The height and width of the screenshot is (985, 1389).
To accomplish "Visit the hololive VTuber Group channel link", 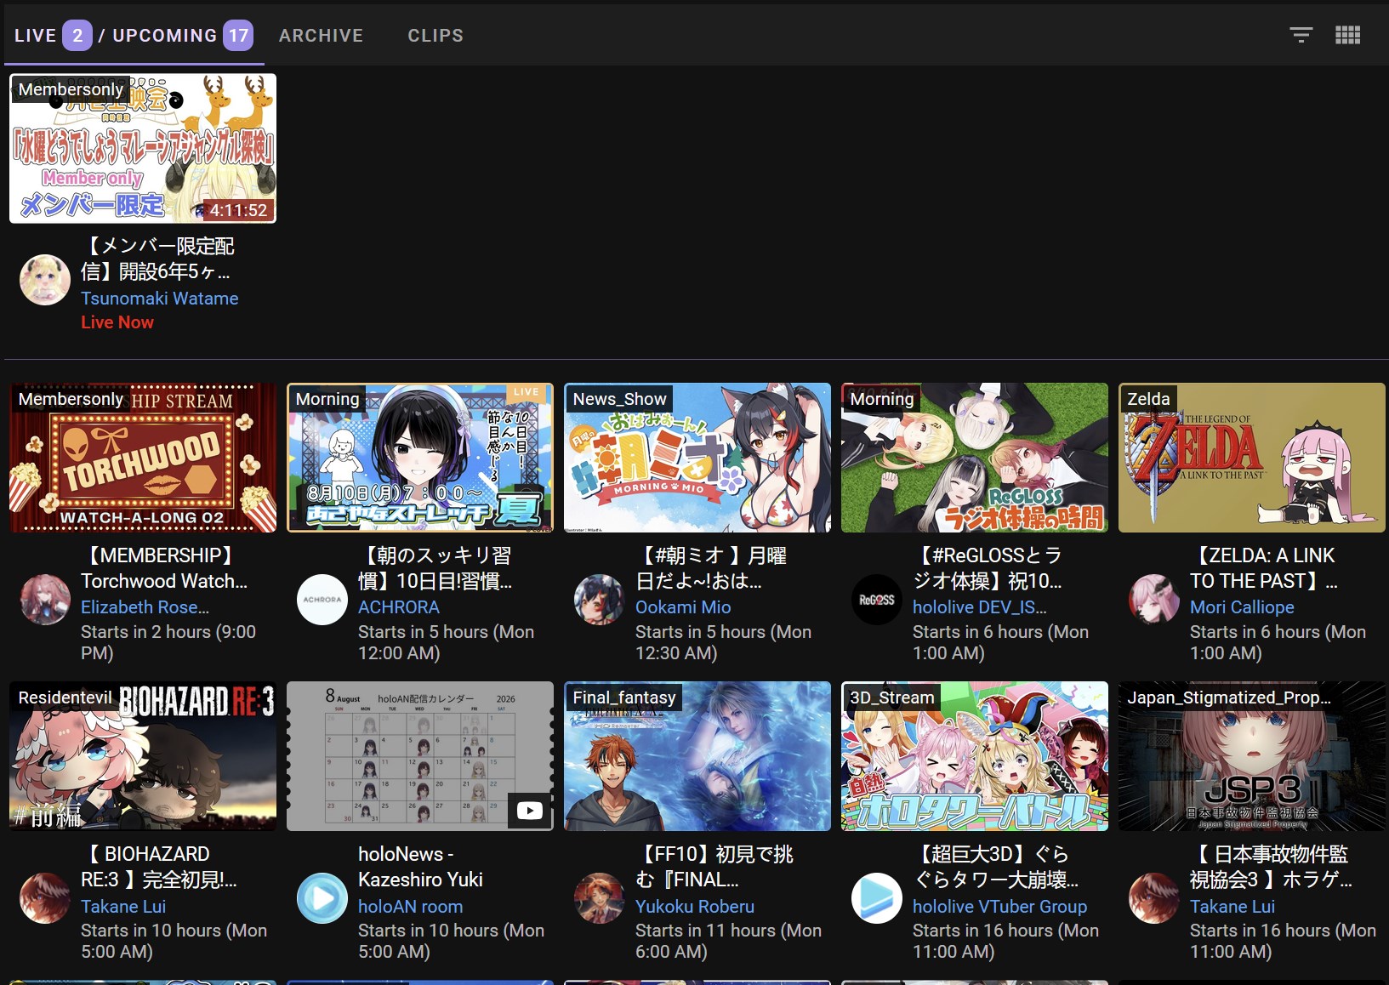I will pos(999,907).
